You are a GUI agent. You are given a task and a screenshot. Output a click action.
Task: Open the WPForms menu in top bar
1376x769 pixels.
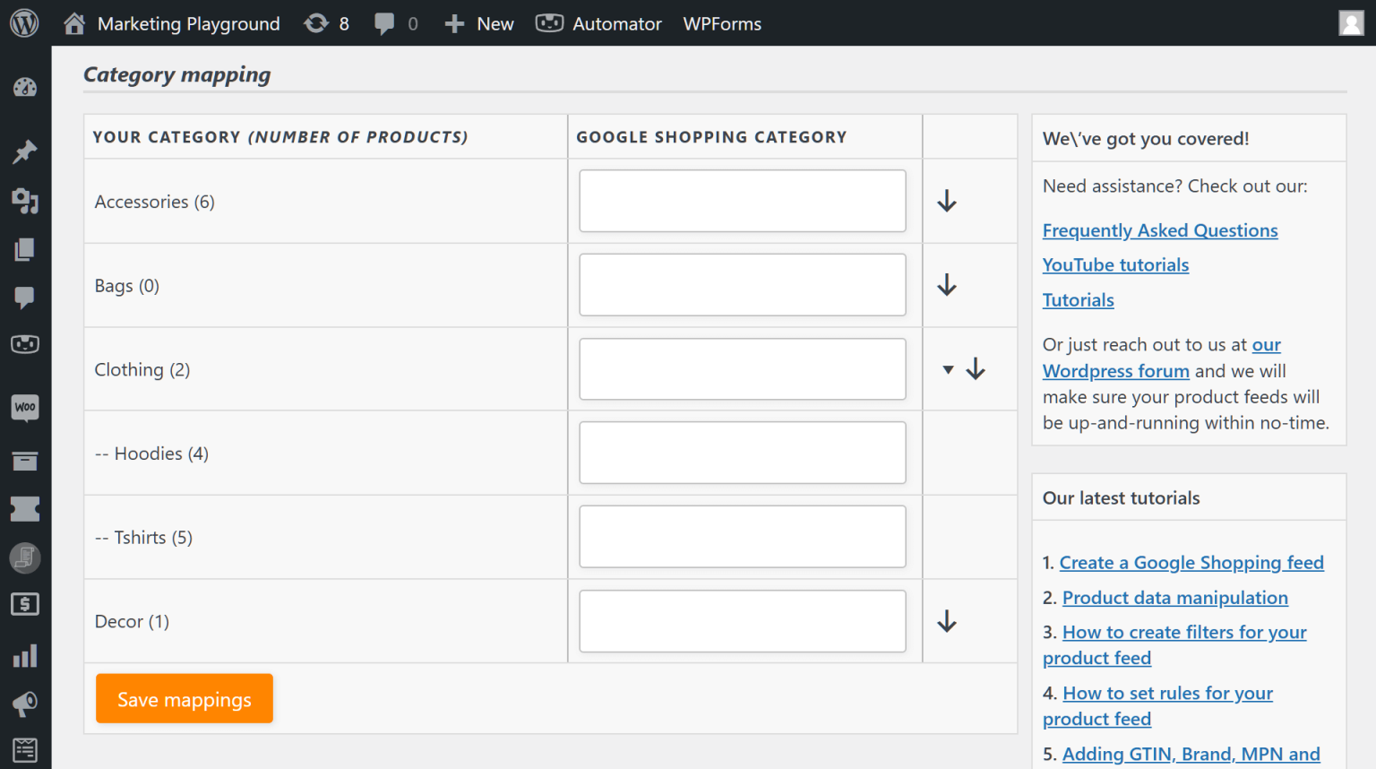point(721,23)
